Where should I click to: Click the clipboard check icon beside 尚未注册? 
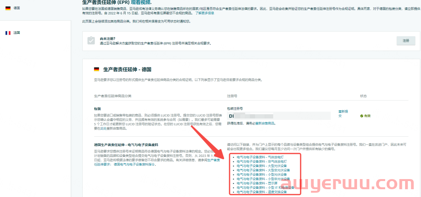point(91,40)
